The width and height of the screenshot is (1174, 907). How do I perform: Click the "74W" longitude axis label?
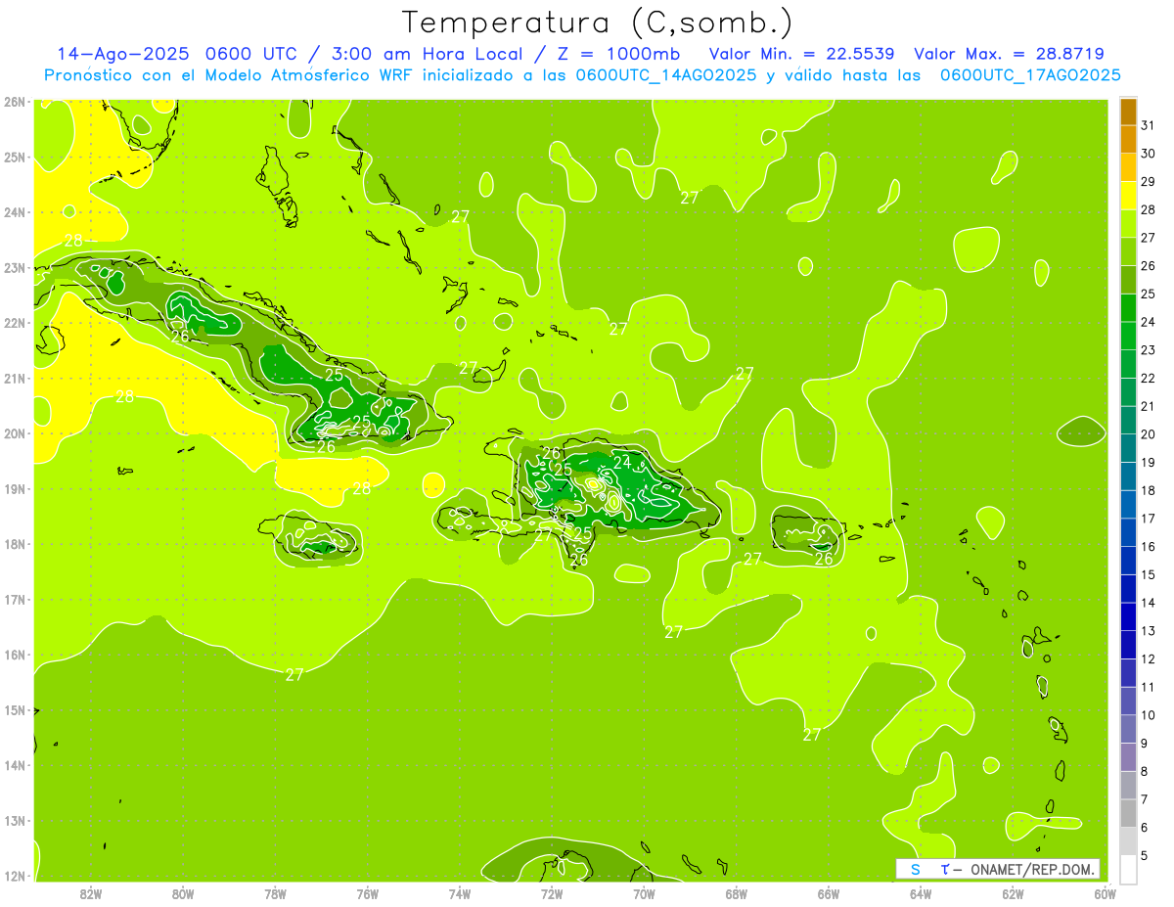click(x=460, y=892)
